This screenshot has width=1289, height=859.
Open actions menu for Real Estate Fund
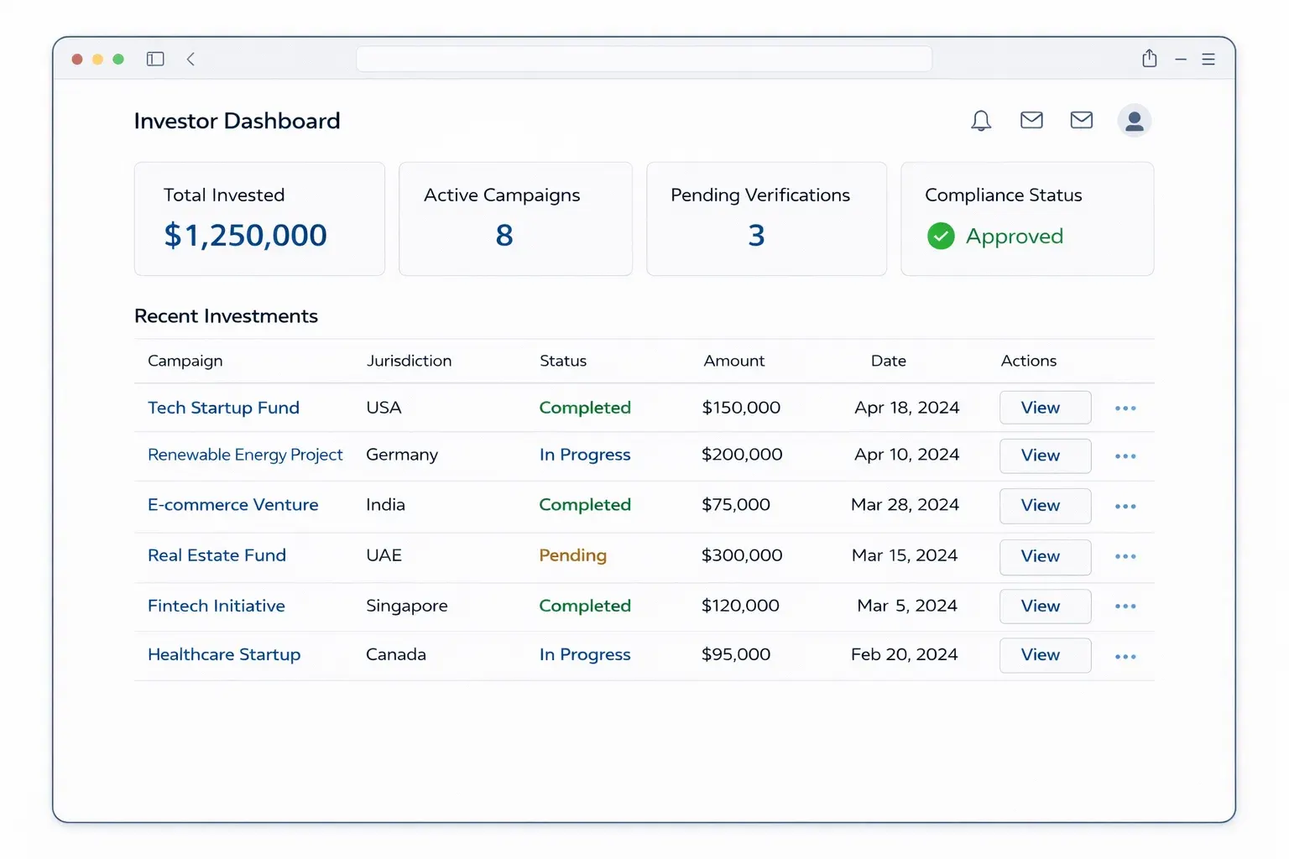pyautogui.click(x=1125, y=556)
